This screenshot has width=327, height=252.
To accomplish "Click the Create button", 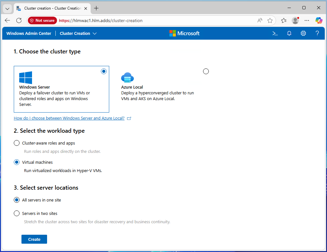I will (x=34, y=239).
